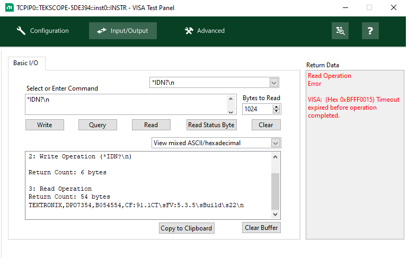408x258 pixels.
Task: Expand the *IDN?\n command dropdown
Action: tap(274, 83)
